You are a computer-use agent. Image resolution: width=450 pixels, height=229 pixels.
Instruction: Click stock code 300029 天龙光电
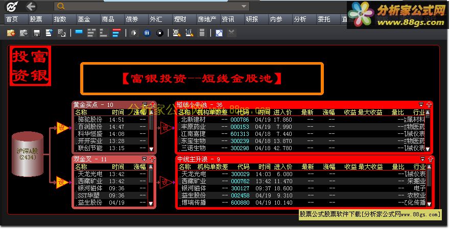coord(240,174)
